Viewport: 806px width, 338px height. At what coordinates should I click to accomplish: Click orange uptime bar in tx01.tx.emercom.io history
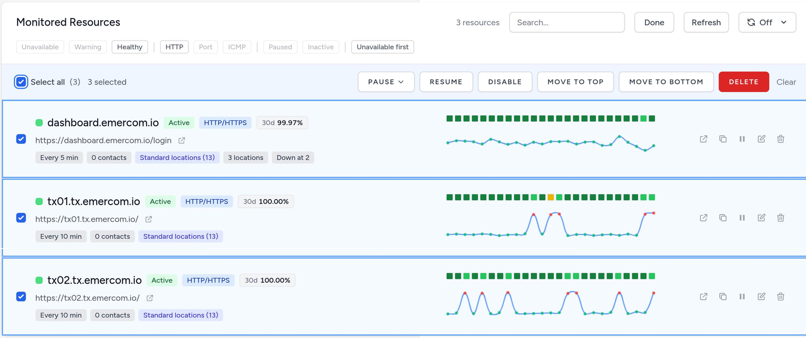click(551, 197)
